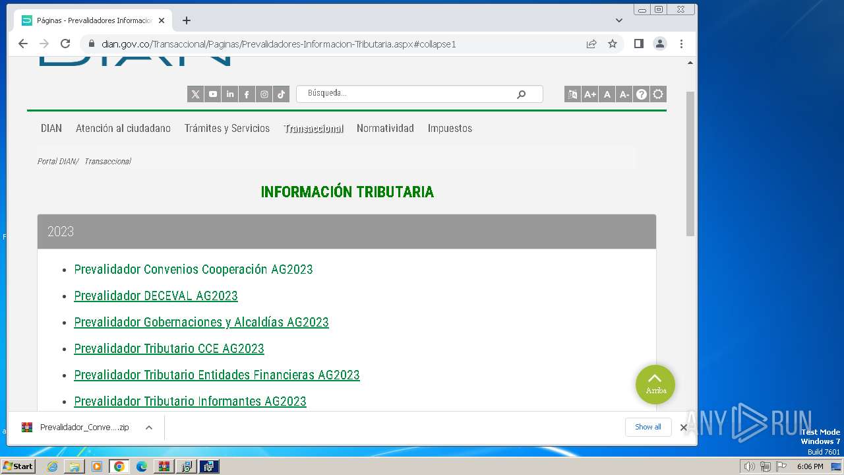Open Normatividad menu
This screenshot has height=475, width=844.
(x=385, y=129)
